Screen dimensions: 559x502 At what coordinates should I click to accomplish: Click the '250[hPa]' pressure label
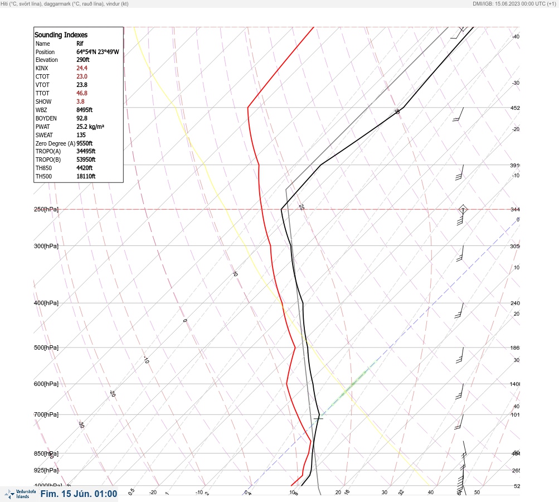coord(46,209)
